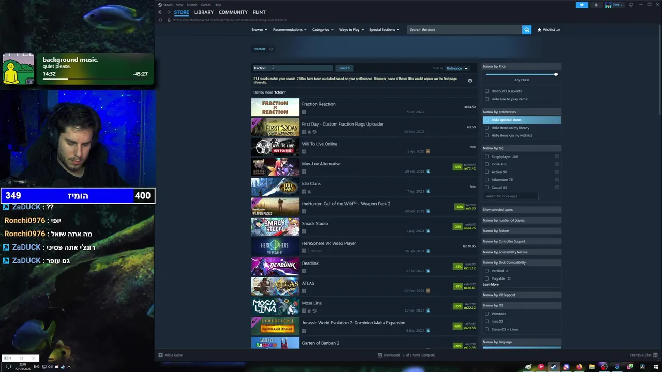The height and width of the screenshot is (372, 662).
Task: Check the Action tag filter
Action: [x=487, y=172]
